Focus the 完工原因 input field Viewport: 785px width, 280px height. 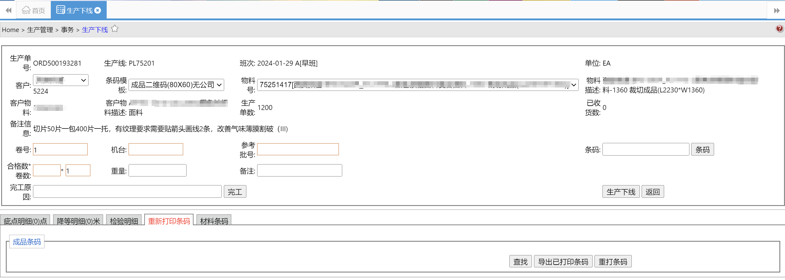tap(127, 192)
